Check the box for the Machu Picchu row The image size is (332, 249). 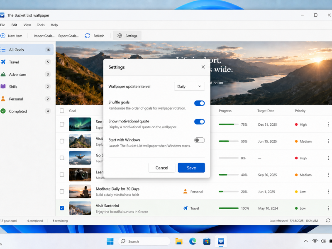[62, 141]
